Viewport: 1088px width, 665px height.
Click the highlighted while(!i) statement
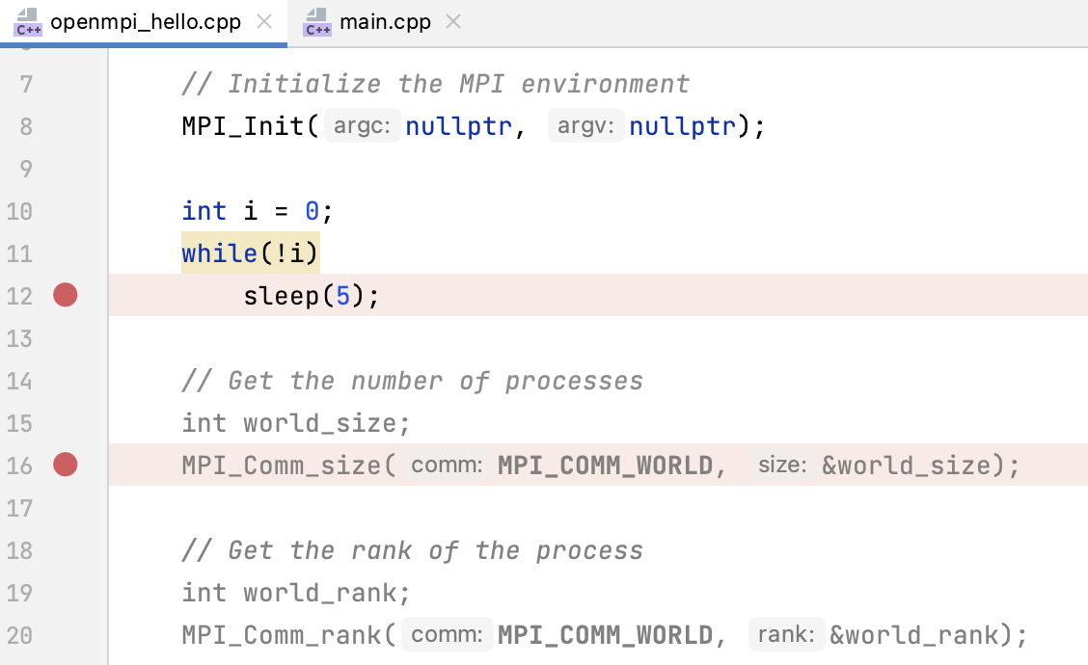pos(250,253)
